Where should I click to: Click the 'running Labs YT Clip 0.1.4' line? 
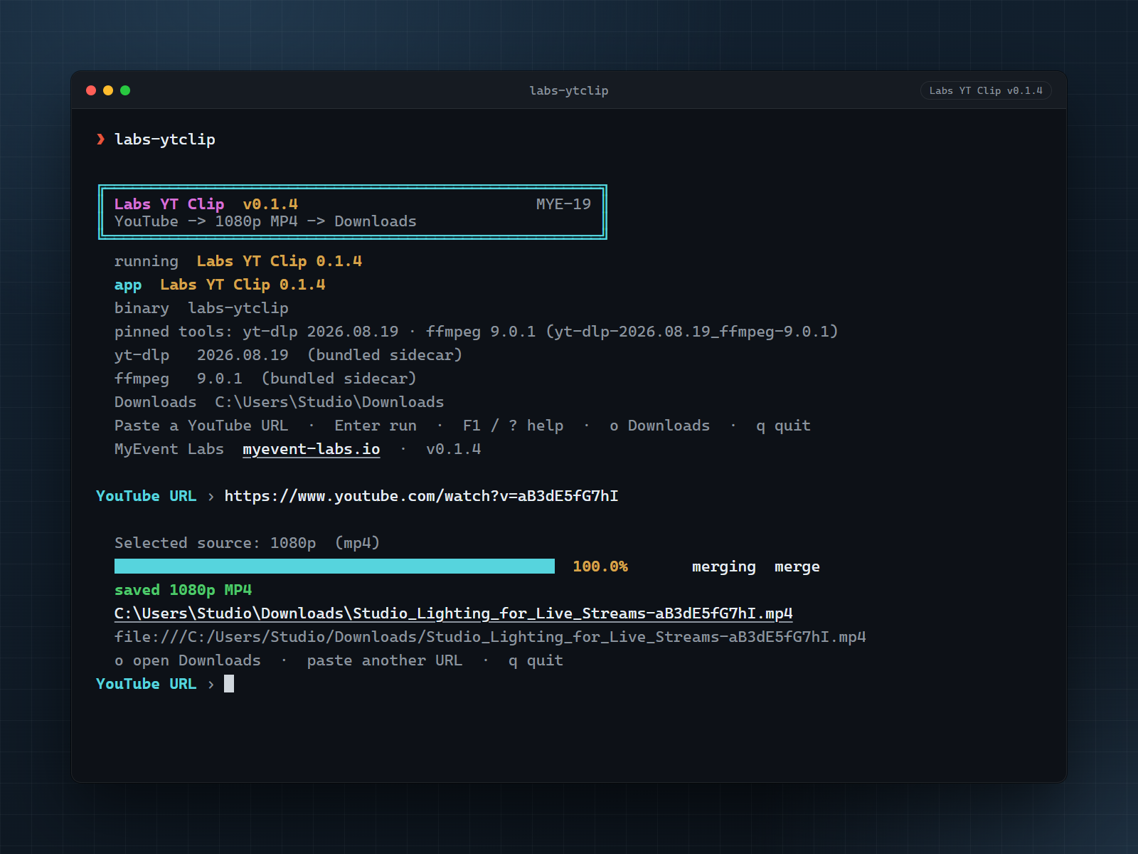(238, 261)
